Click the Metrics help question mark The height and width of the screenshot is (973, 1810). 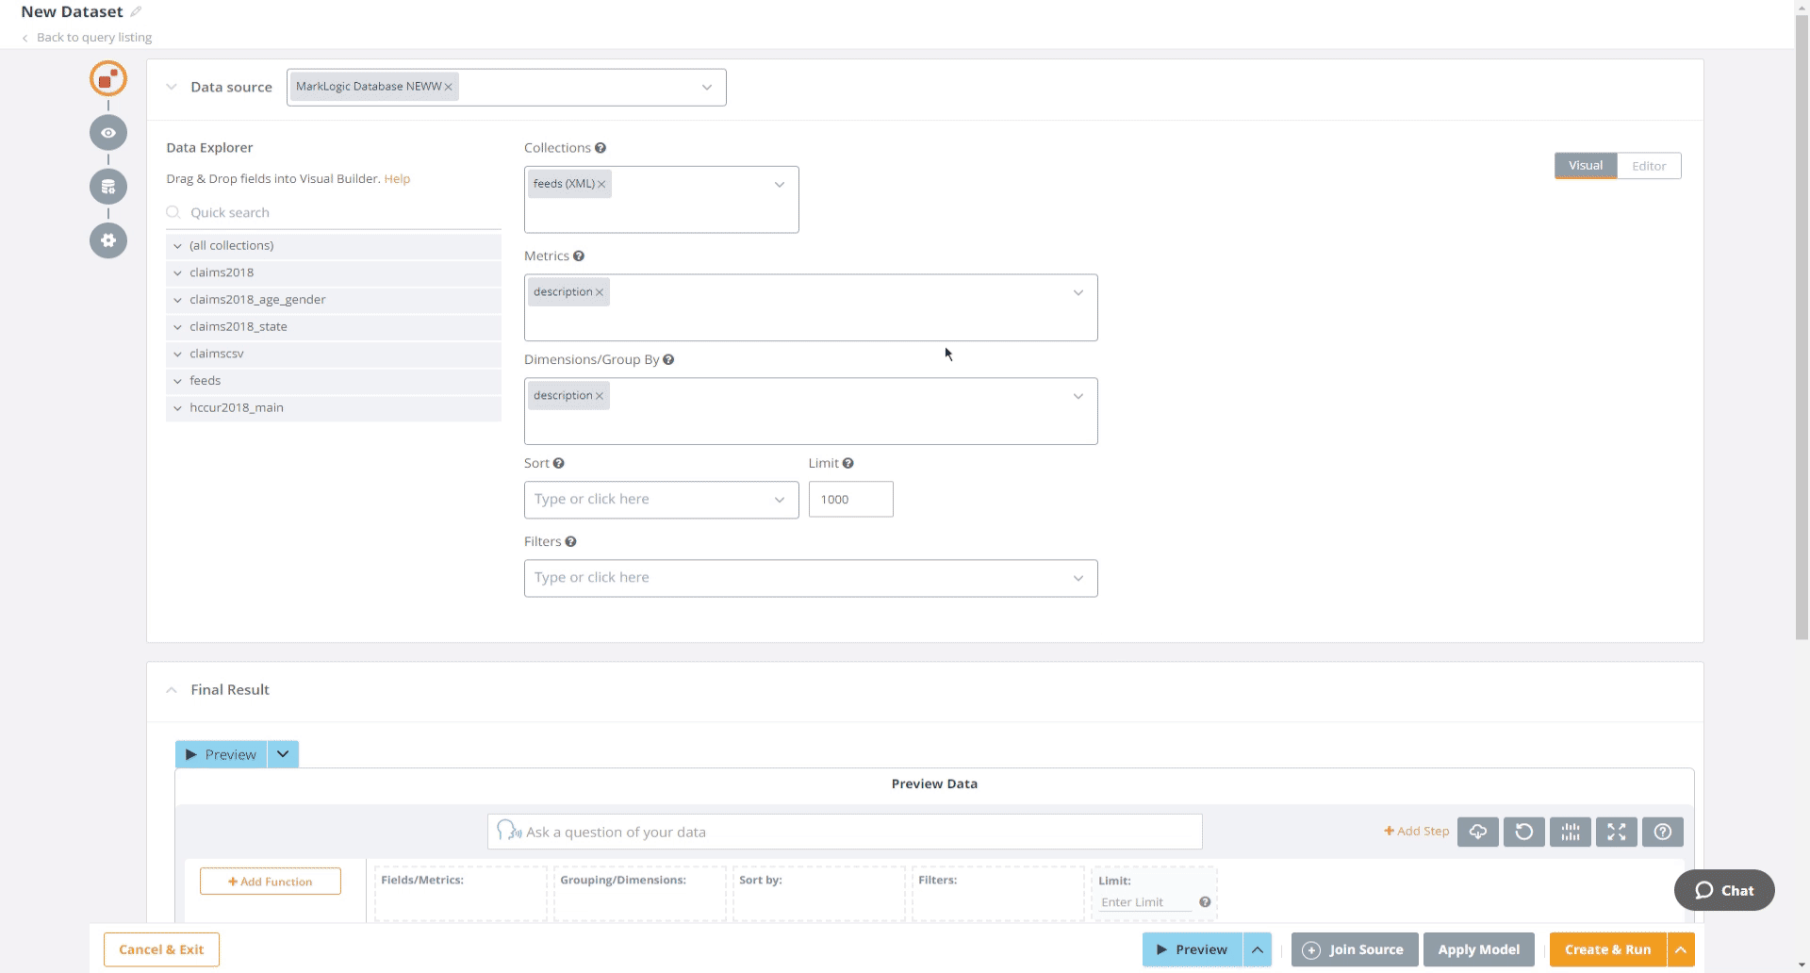(x=579, y=256)
